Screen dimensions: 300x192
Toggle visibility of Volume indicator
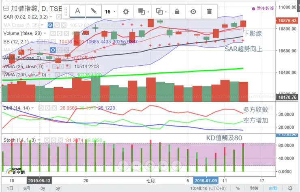point(53,34)
